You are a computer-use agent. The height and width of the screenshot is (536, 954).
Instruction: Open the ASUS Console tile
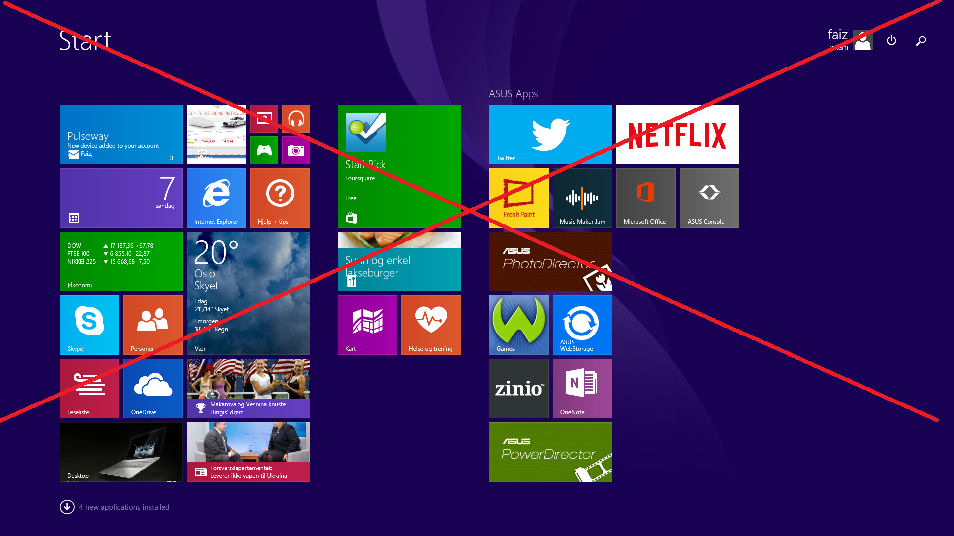point(710,198)
